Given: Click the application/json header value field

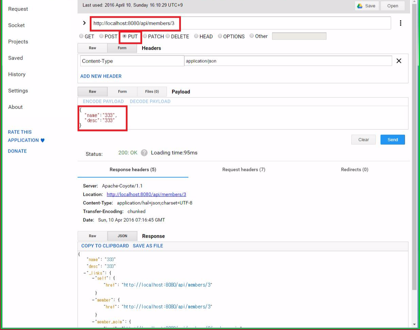Looking at the screenshot, I should (x=288, y=61).
